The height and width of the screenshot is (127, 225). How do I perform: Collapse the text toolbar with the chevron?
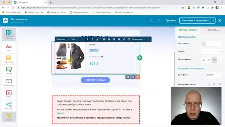click(148, 39)
